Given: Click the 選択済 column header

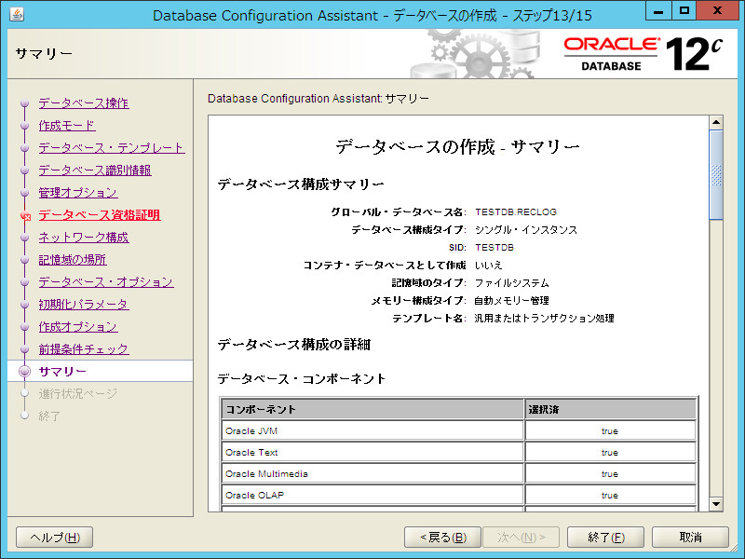Looking at the screenshot, I should point(611,409).
